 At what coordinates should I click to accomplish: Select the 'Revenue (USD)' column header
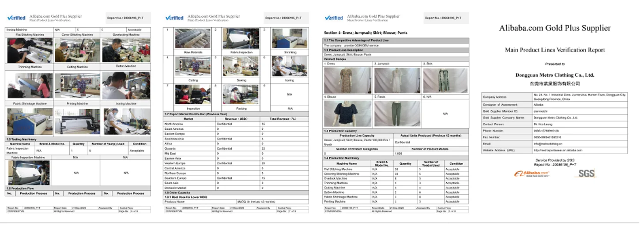[x=237, y=119]
